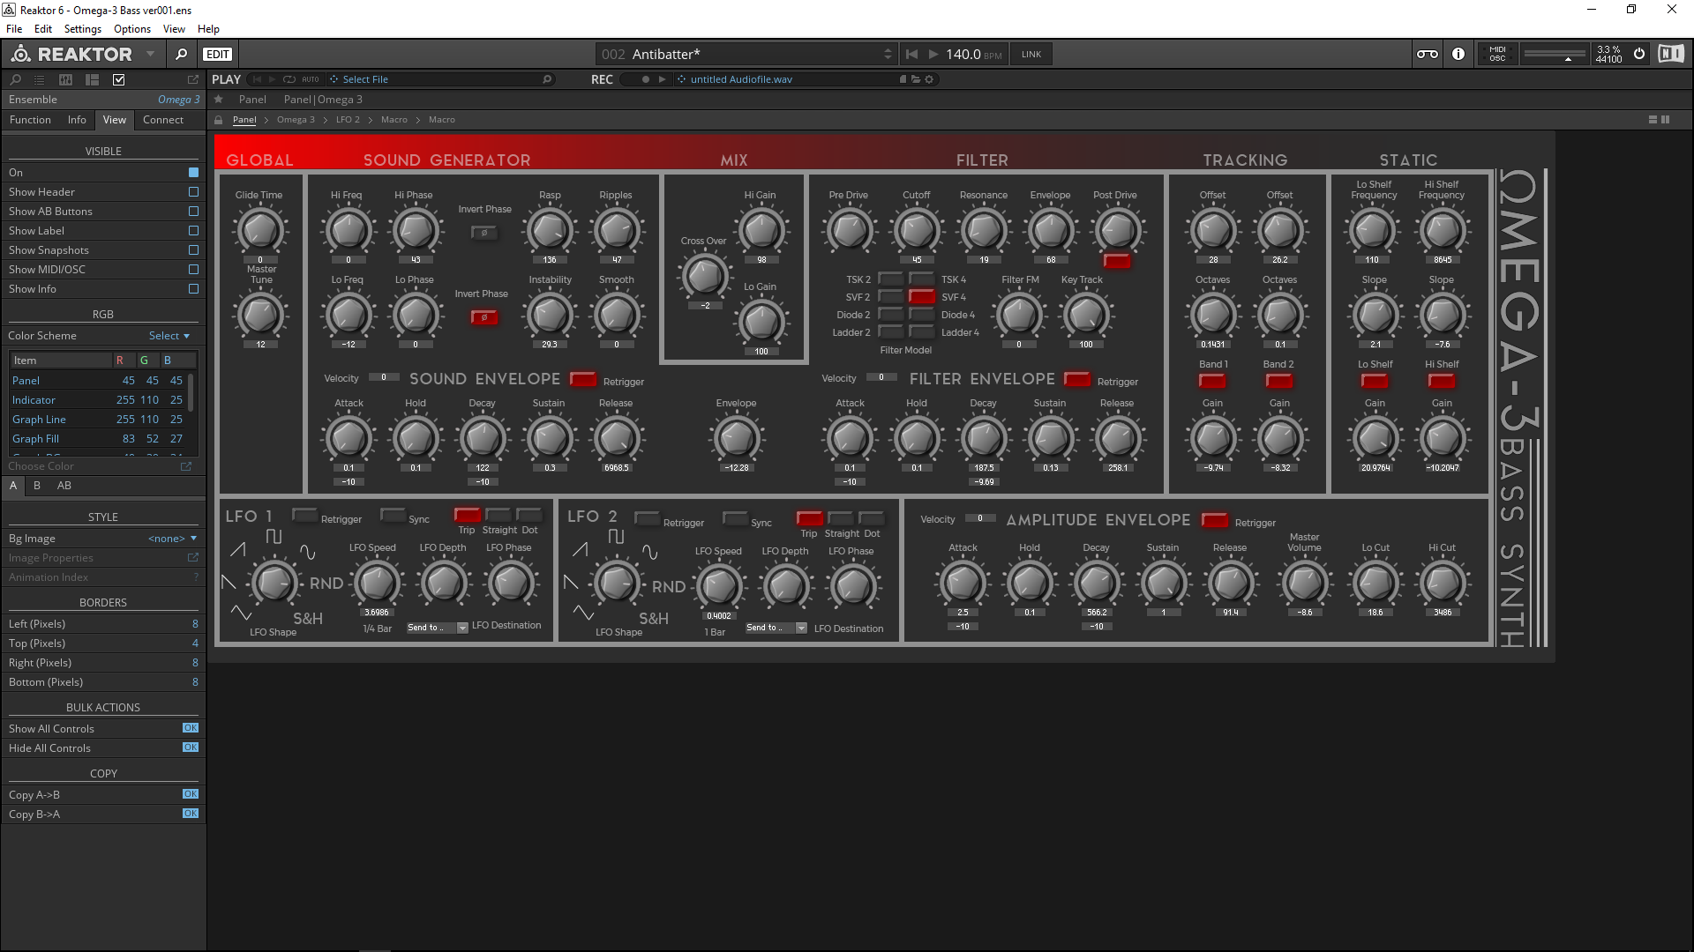Screen dimensions: 1694x952
Task: Enable the SVF 4 filter model
Action: pos(921,296)
